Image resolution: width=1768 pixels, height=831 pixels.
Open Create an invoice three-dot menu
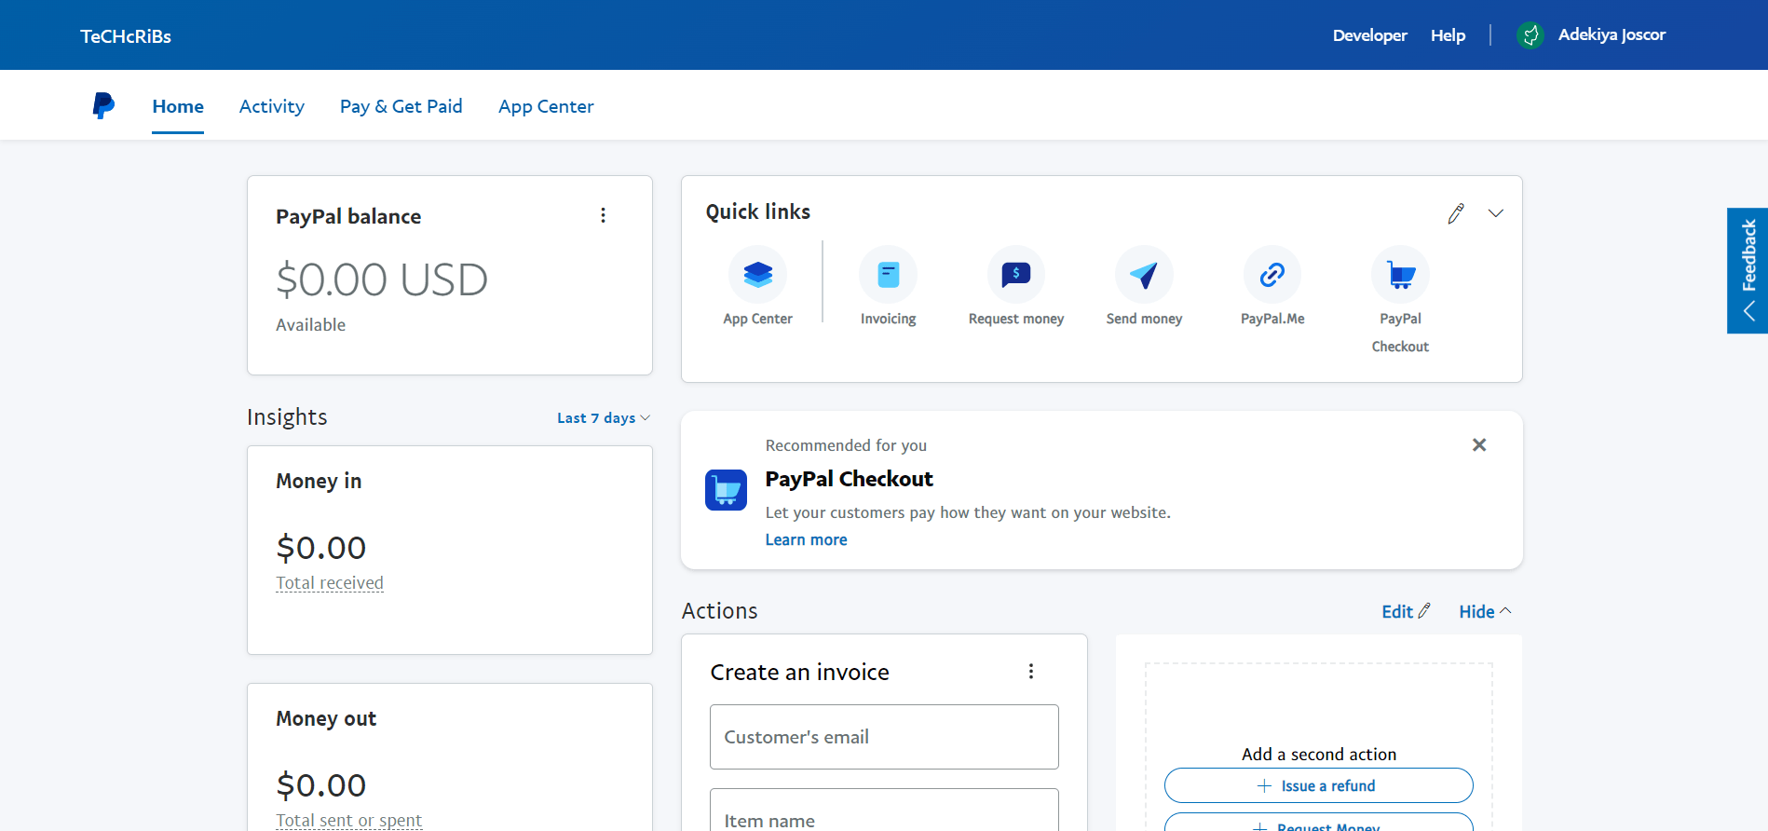(1030, 671)
